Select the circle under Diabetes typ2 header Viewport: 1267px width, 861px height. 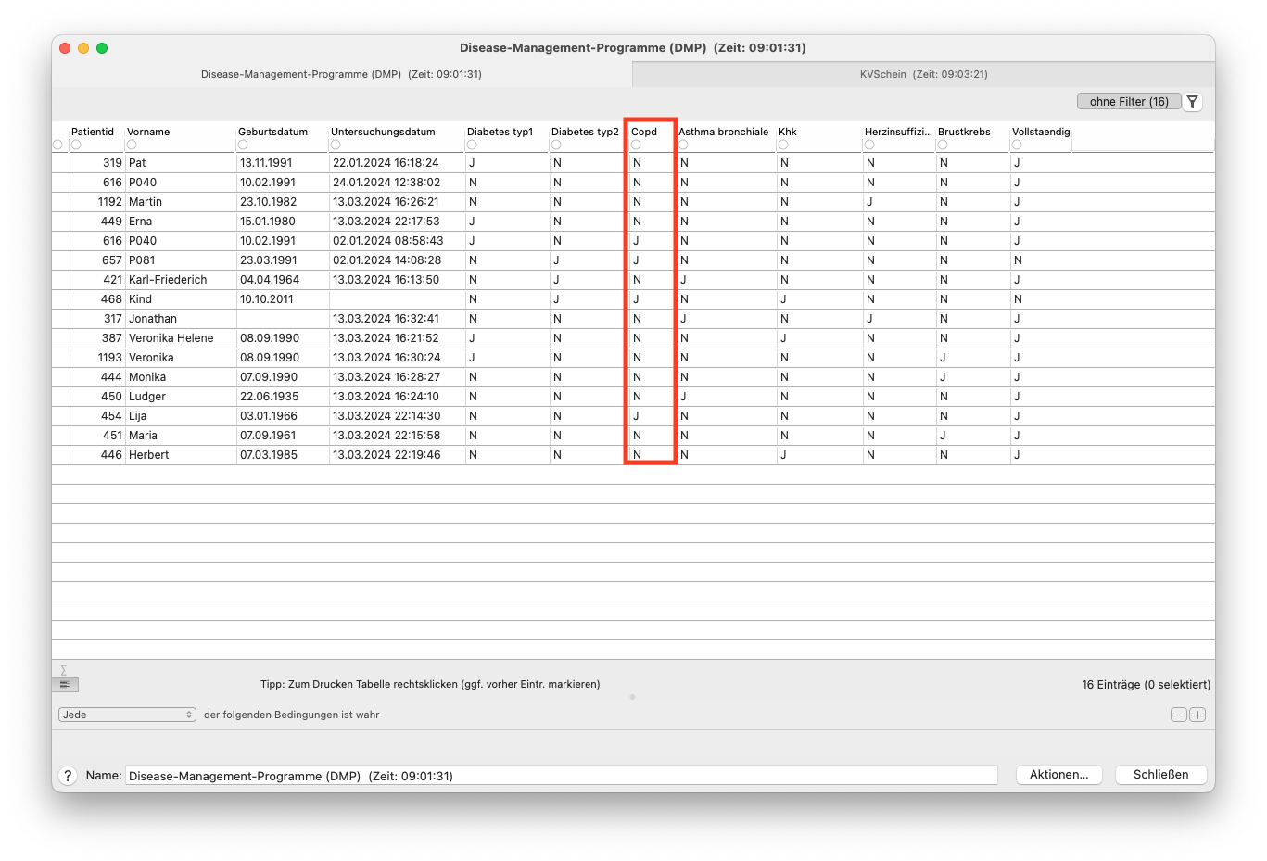pos(556,145)
